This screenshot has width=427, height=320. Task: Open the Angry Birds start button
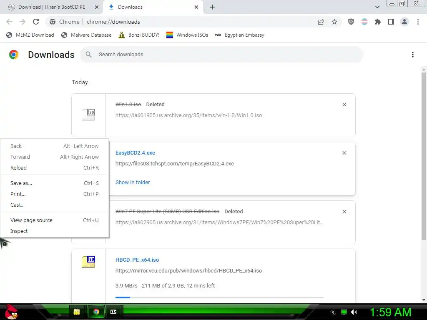[11, 312]
